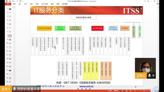
Task: Switch to the 开始 (Home) ribbon tab
Action: 14,4
